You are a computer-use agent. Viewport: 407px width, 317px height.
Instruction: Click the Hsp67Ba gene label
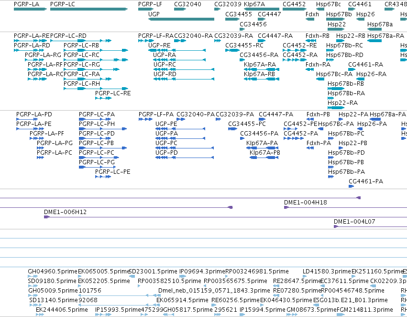click(380, 24)
